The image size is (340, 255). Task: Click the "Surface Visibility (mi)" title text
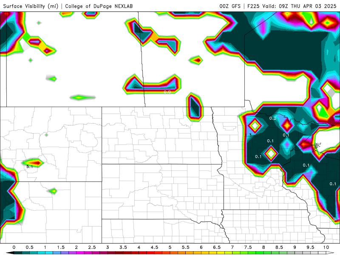pyautogui.click(x=31, y=6)
